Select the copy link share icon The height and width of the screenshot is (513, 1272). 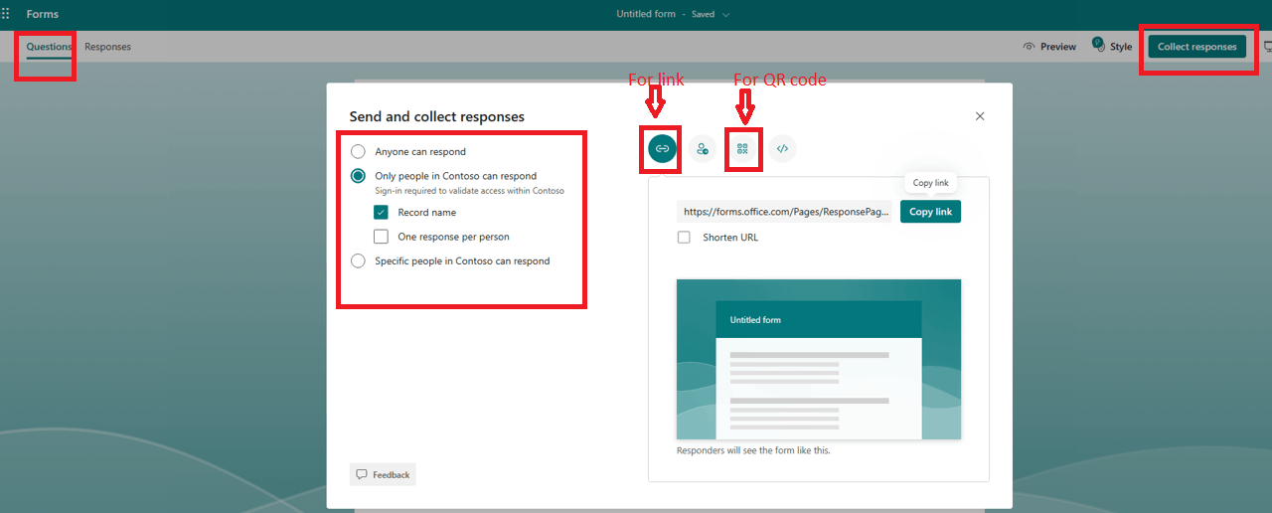point(663,149)
